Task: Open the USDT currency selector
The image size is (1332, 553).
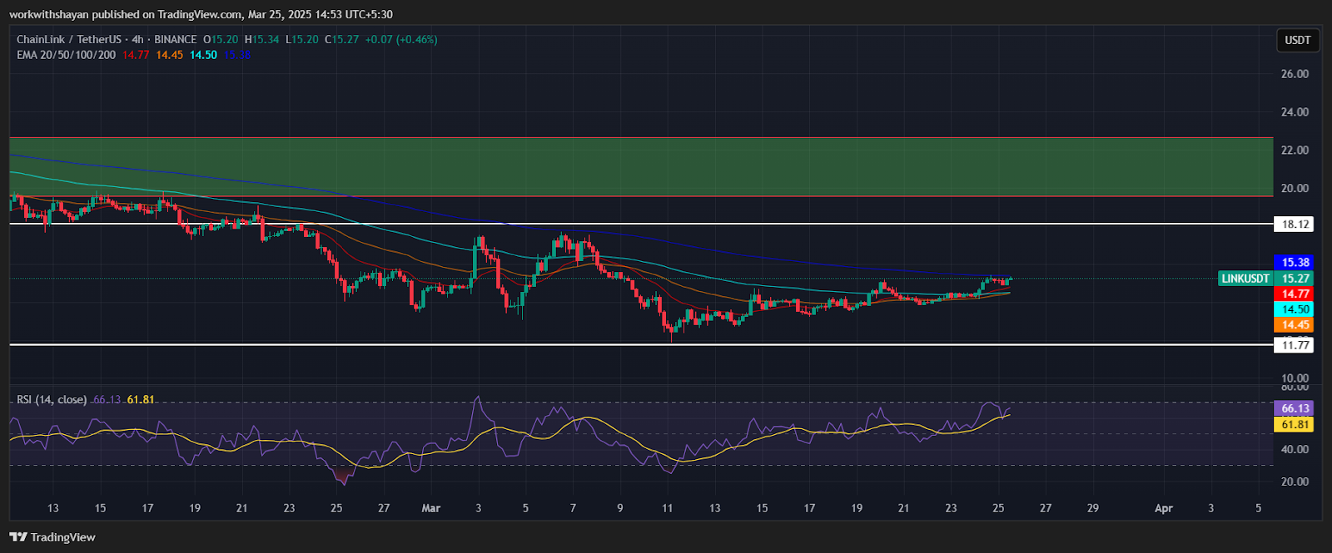Action: pyautogui.click(x=1297, y=40)
